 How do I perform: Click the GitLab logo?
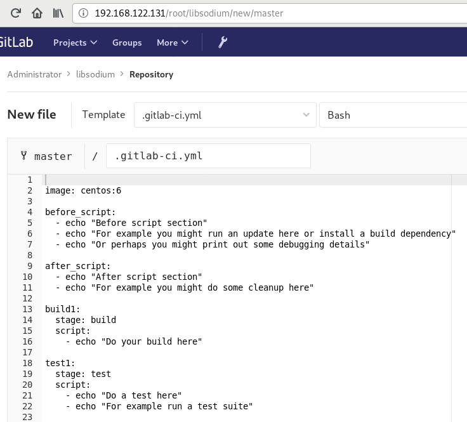click(x=16, y=43)
